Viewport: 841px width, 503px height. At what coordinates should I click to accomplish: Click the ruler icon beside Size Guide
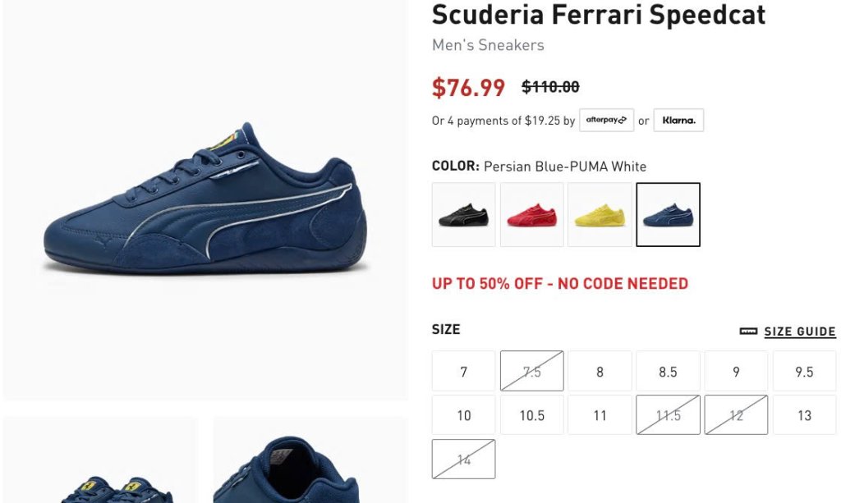(x=748, y=331)
